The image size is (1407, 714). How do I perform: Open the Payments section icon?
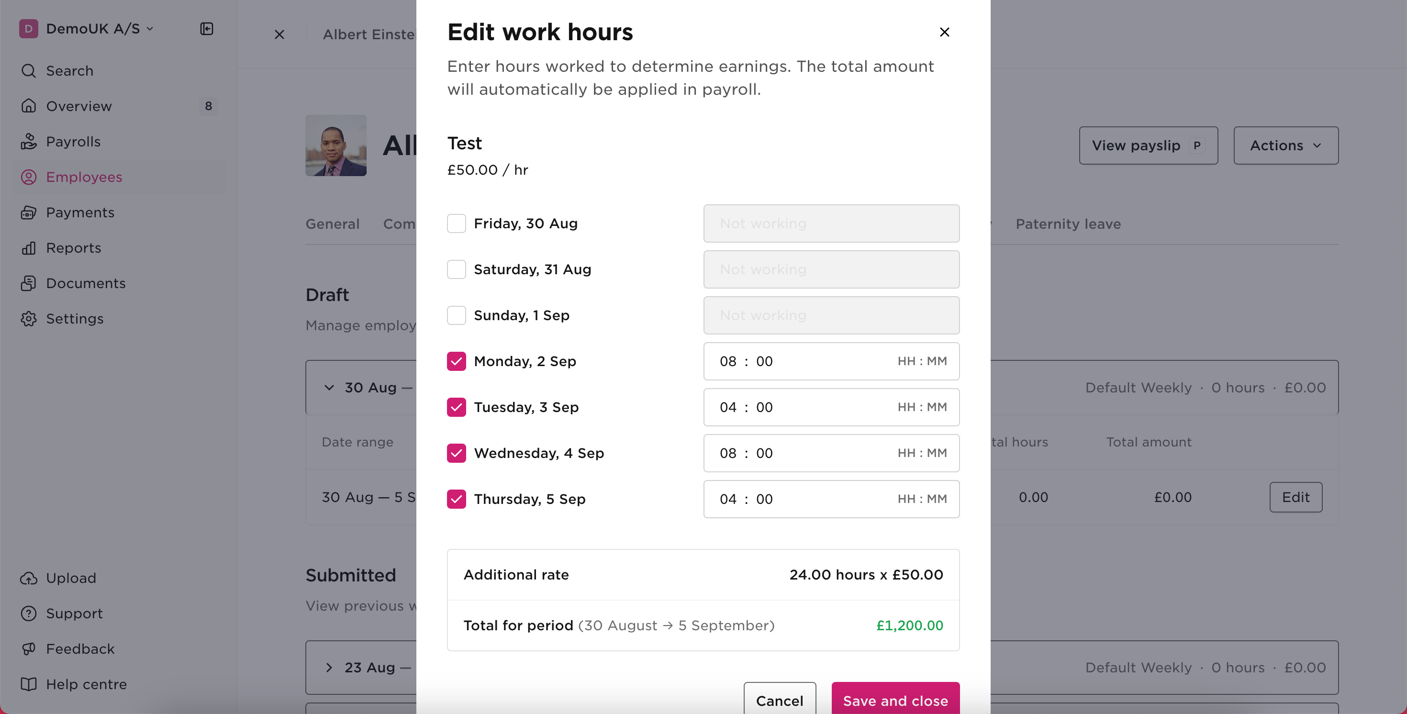coord(29,212)
